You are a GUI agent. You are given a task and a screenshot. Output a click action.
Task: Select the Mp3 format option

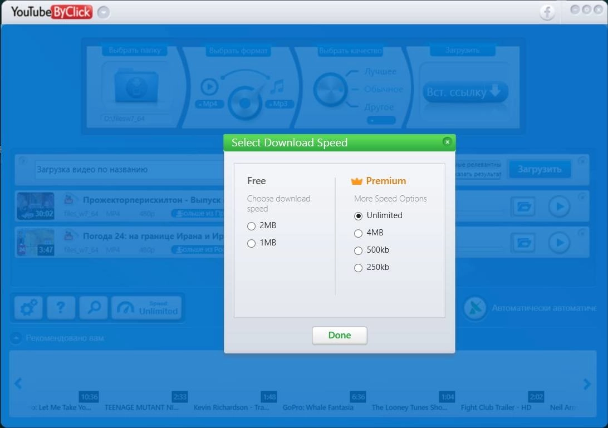coord(279,104)
